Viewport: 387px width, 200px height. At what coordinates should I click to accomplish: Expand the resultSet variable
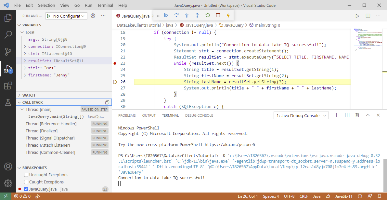point(25,61)
